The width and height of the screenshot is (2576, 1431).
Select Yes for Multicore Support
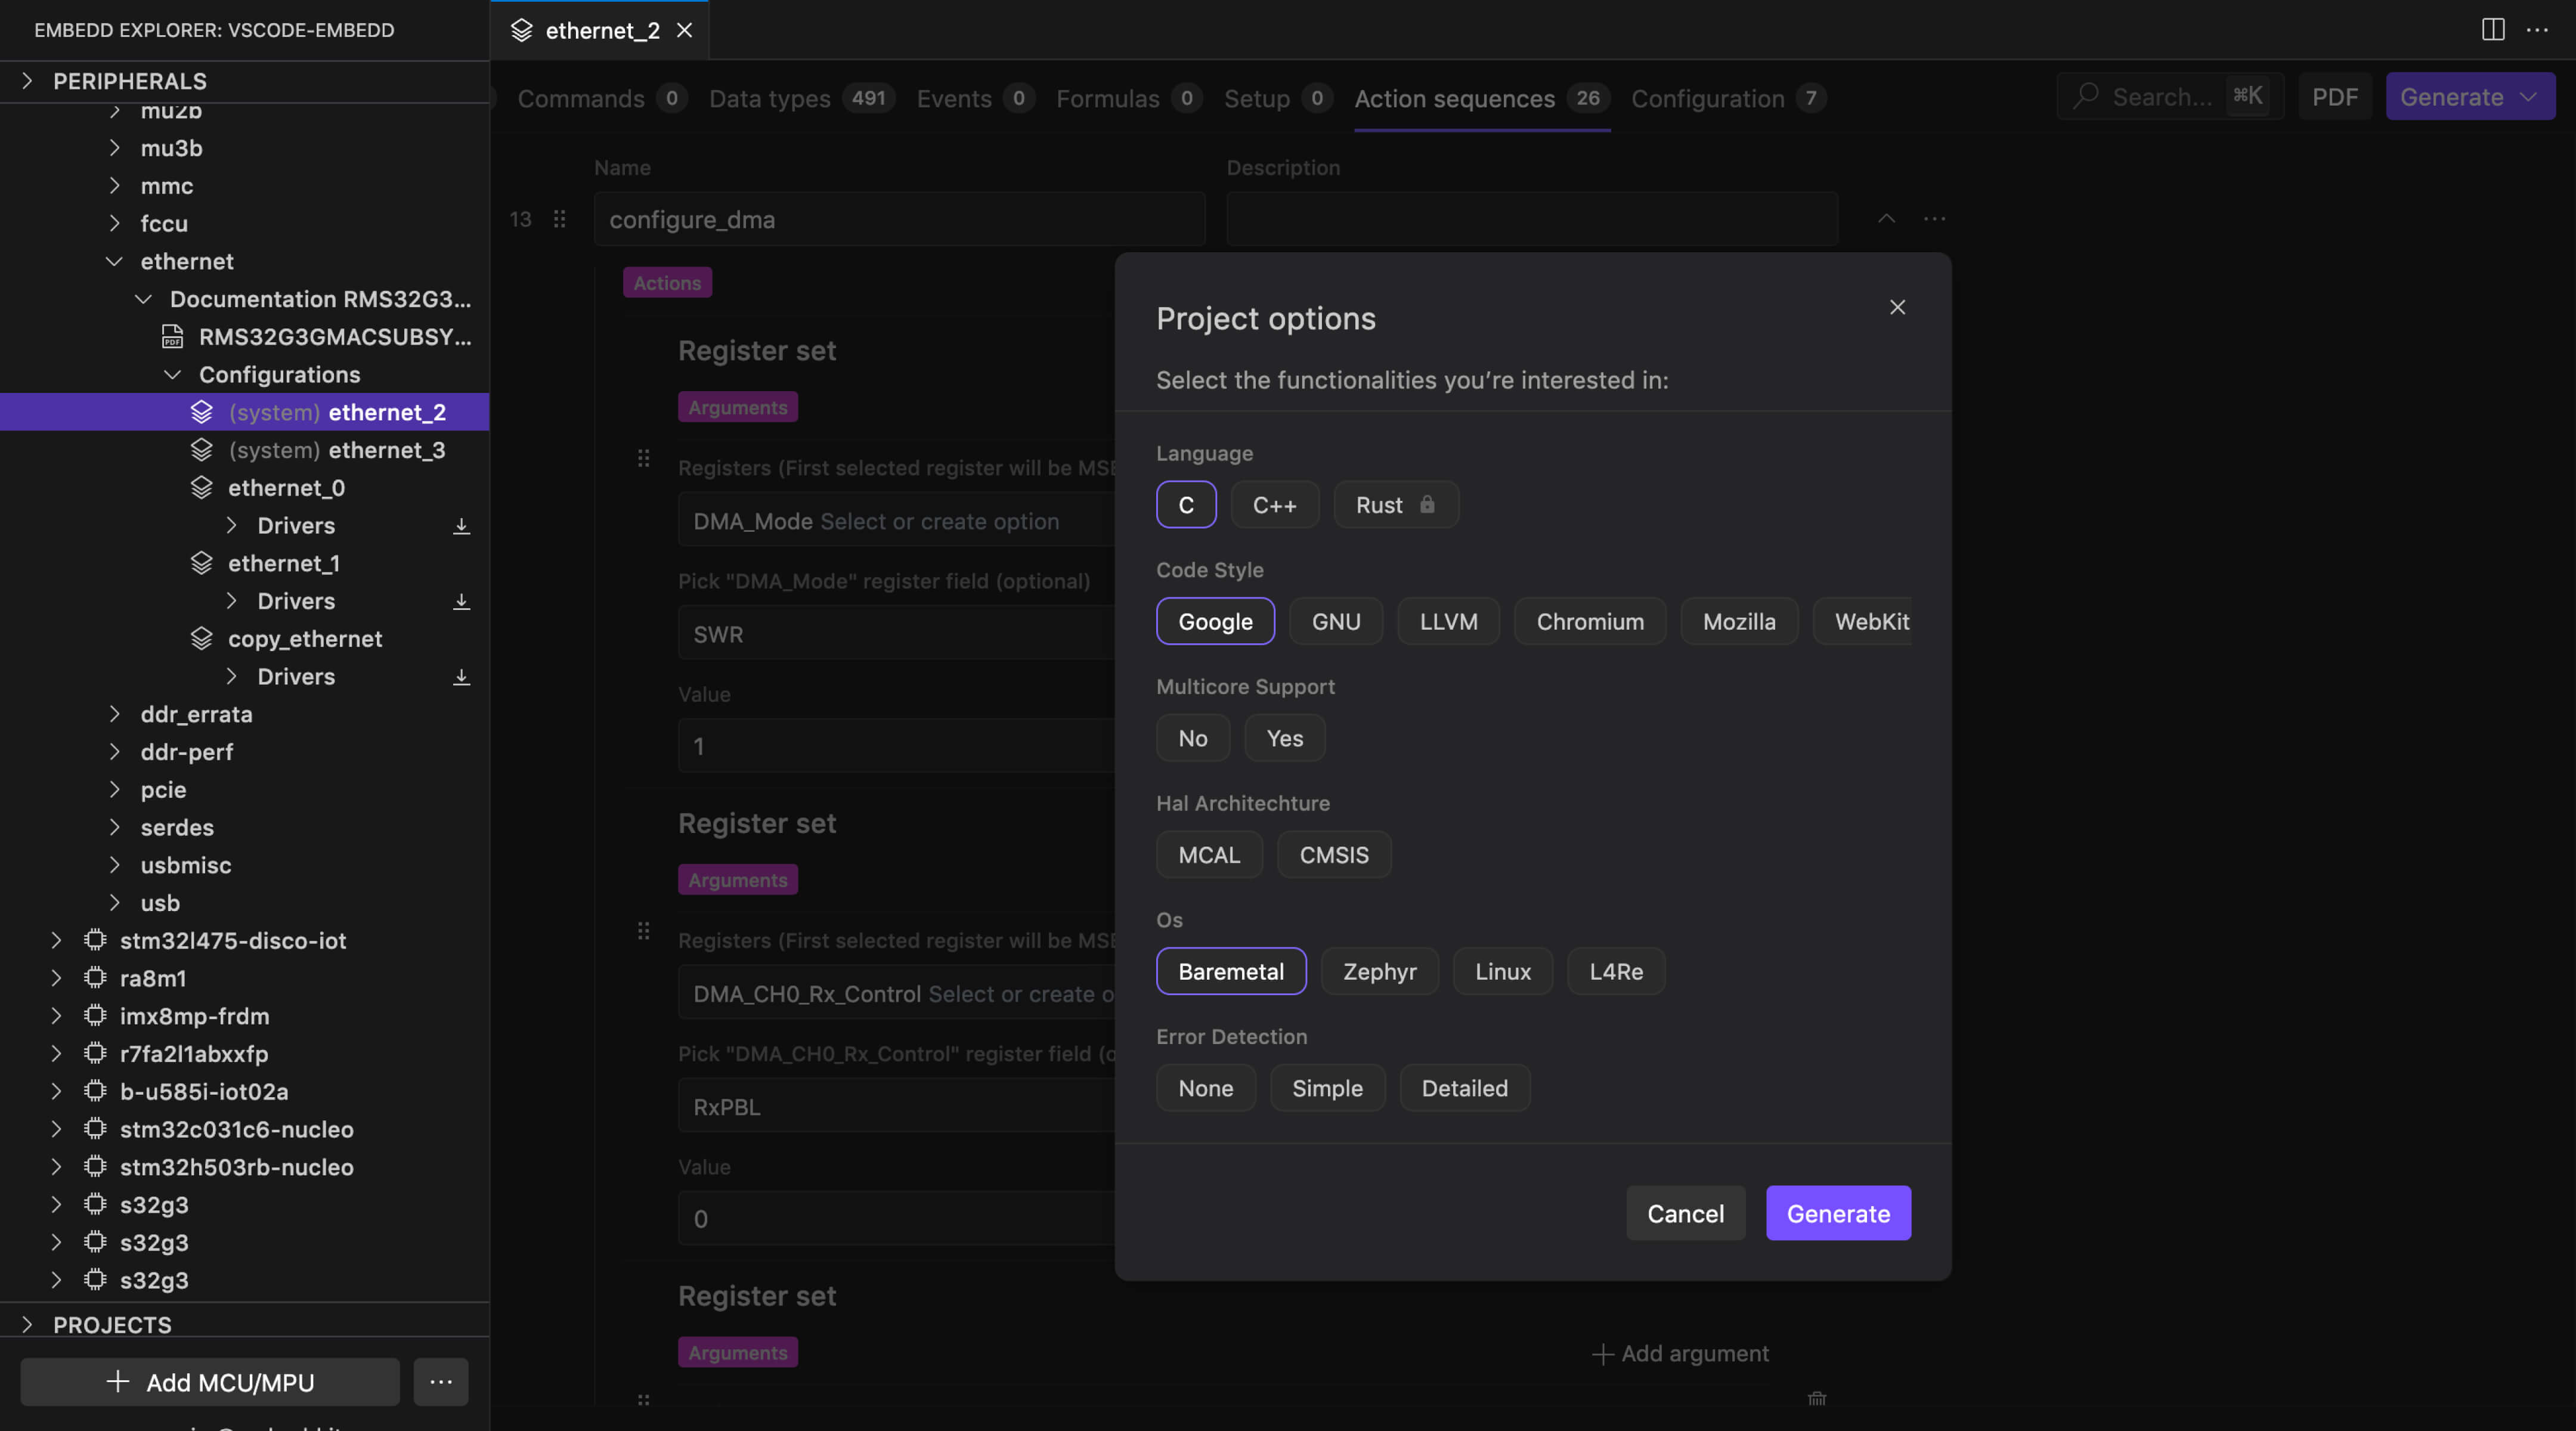[x=1284, y=738]
